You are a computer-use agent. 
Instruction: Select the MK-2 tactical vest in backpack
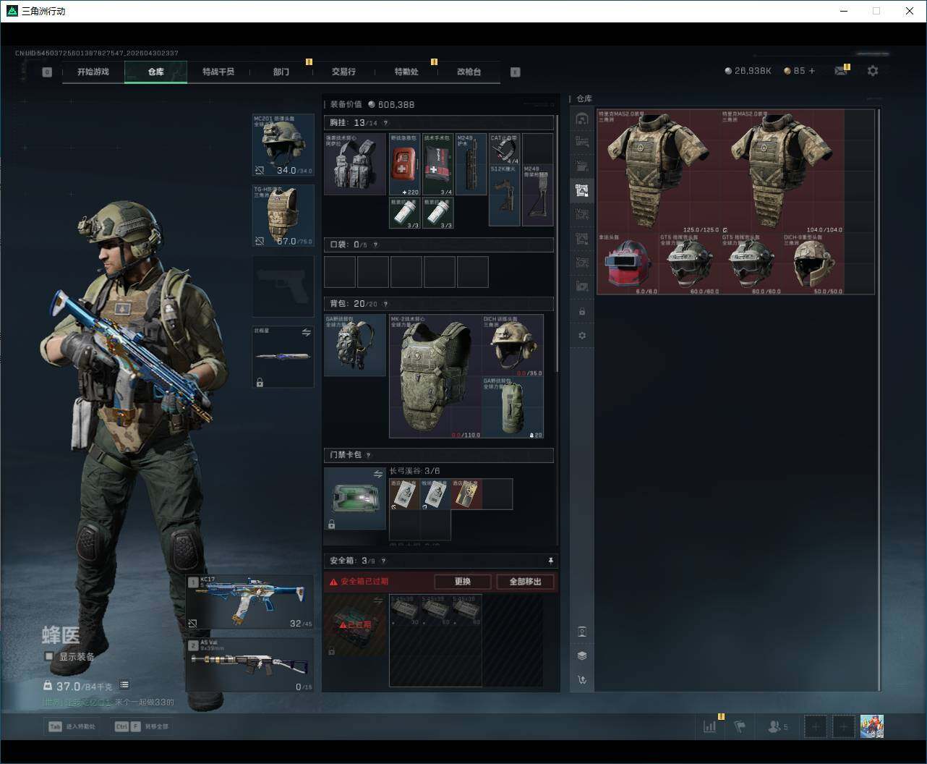pos(435,376)
